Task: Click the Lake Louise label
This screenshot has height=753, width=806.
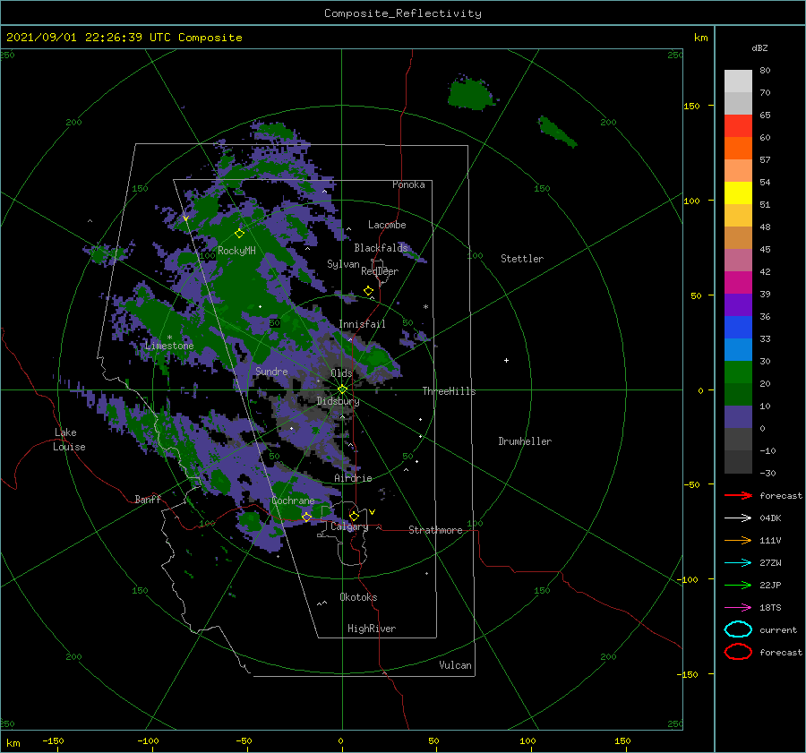Action: tap(69, 440)
